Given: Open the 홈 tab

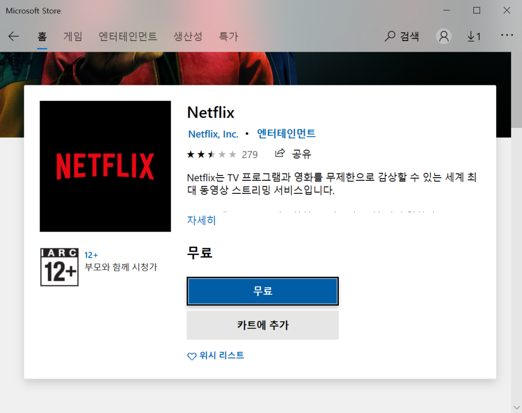Looking at the screenshot, I should click(42, 36).
